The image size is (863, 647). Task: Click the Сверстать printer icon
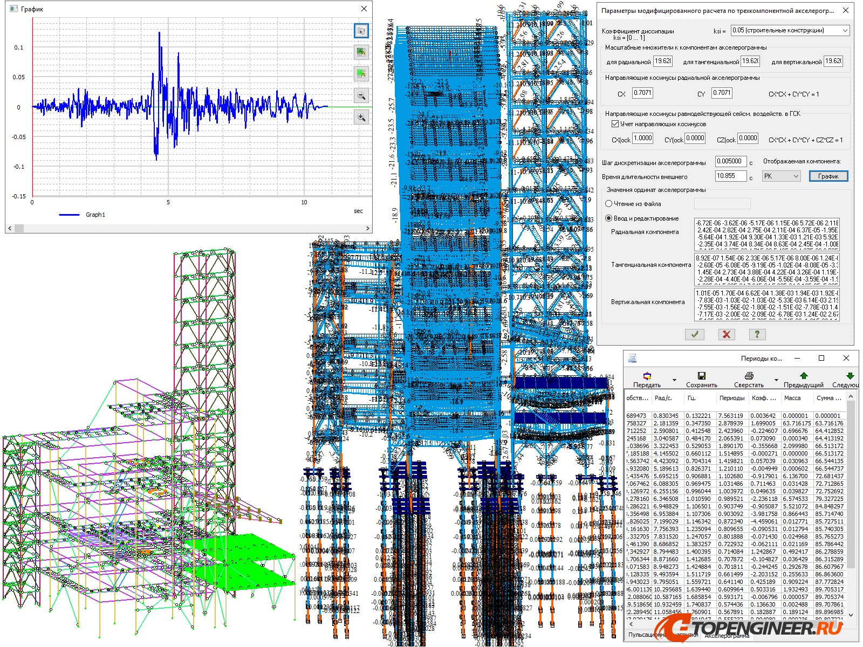tap(750, 375)
